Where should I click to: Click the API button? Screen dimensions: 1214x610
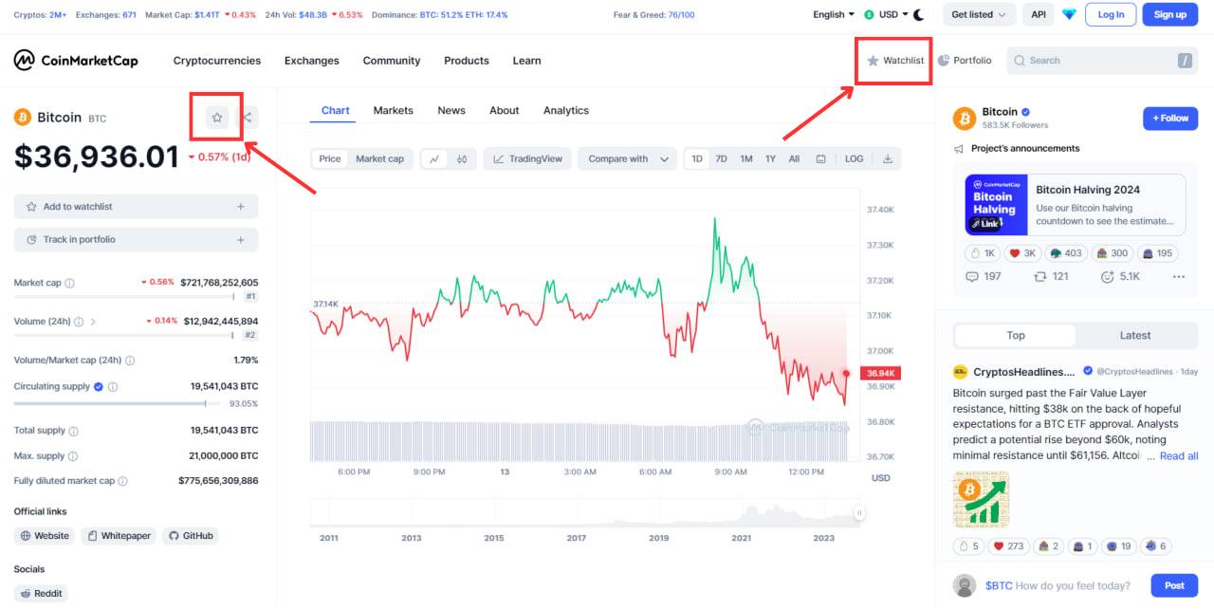pyautogui.click(x=1039, y=14)
